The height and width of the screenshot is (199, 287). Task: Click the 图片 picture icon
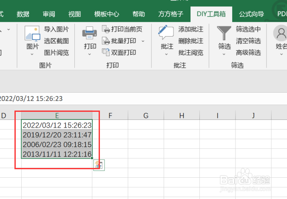click(x=32, y=33)
